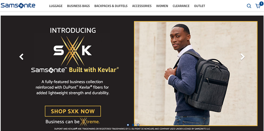Advance carousel with right arrow
Screen dimensions: 264x131
(242, 57)
